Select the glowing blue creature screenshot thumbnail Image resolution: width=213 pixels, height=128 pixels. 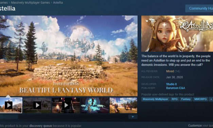coord(95,105)
